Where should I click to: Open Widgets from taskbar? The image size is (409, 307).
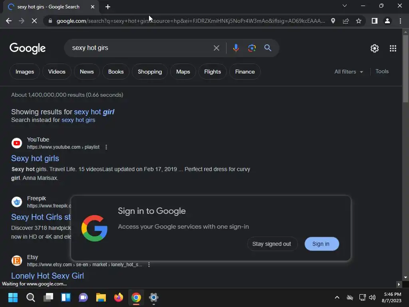[66, 297]
